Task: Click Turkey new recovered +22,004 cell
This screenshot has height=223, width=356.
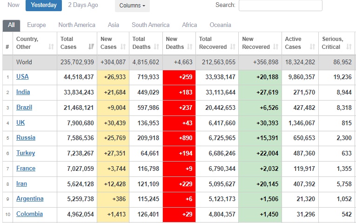Action: pyautogui.click(x=260, y=154)
